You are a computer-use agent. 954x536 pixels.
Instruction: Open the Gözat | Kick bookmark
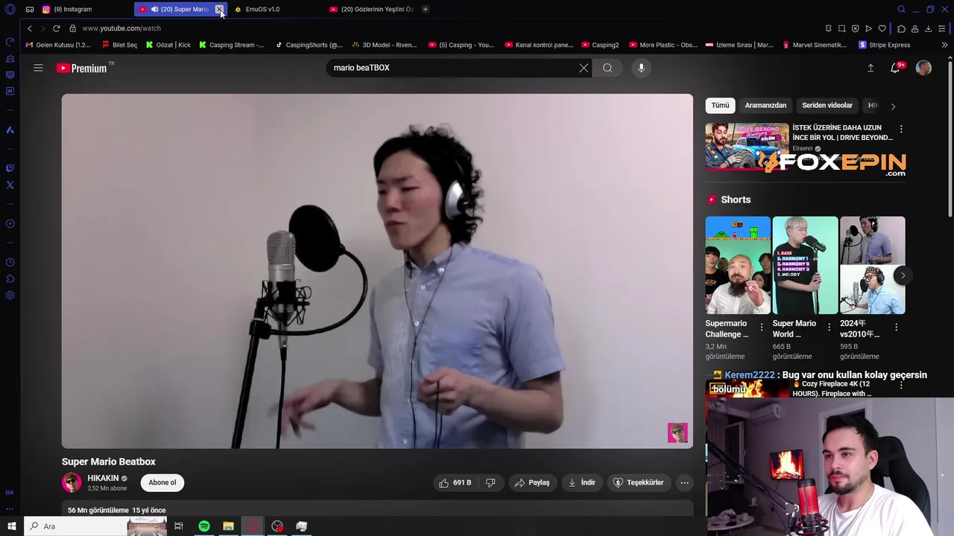(168, 45)
